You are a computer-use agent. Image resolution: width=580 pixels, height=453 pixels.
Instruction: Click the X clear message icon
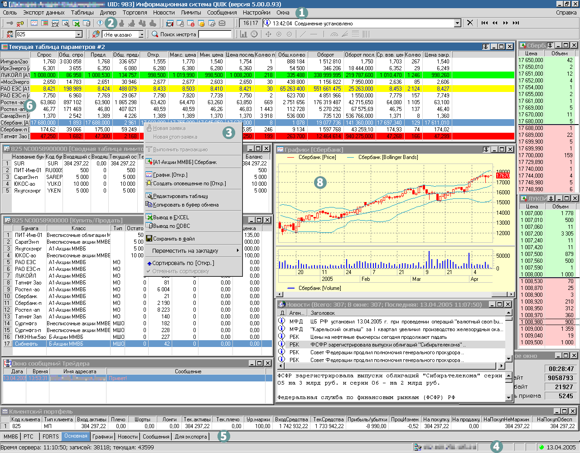pyautogui.click(x=470, y=23)
